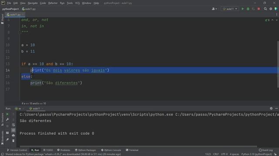Click the Run panel stop icon
This screenshot has height=156, width=279.
(7, 126)
